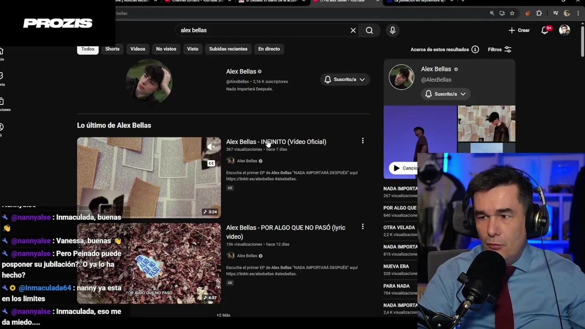Expand the +2 Más videos link
The width and height of the screenshot is (585, 329).
pyautogui.click(x=223, y=315)
